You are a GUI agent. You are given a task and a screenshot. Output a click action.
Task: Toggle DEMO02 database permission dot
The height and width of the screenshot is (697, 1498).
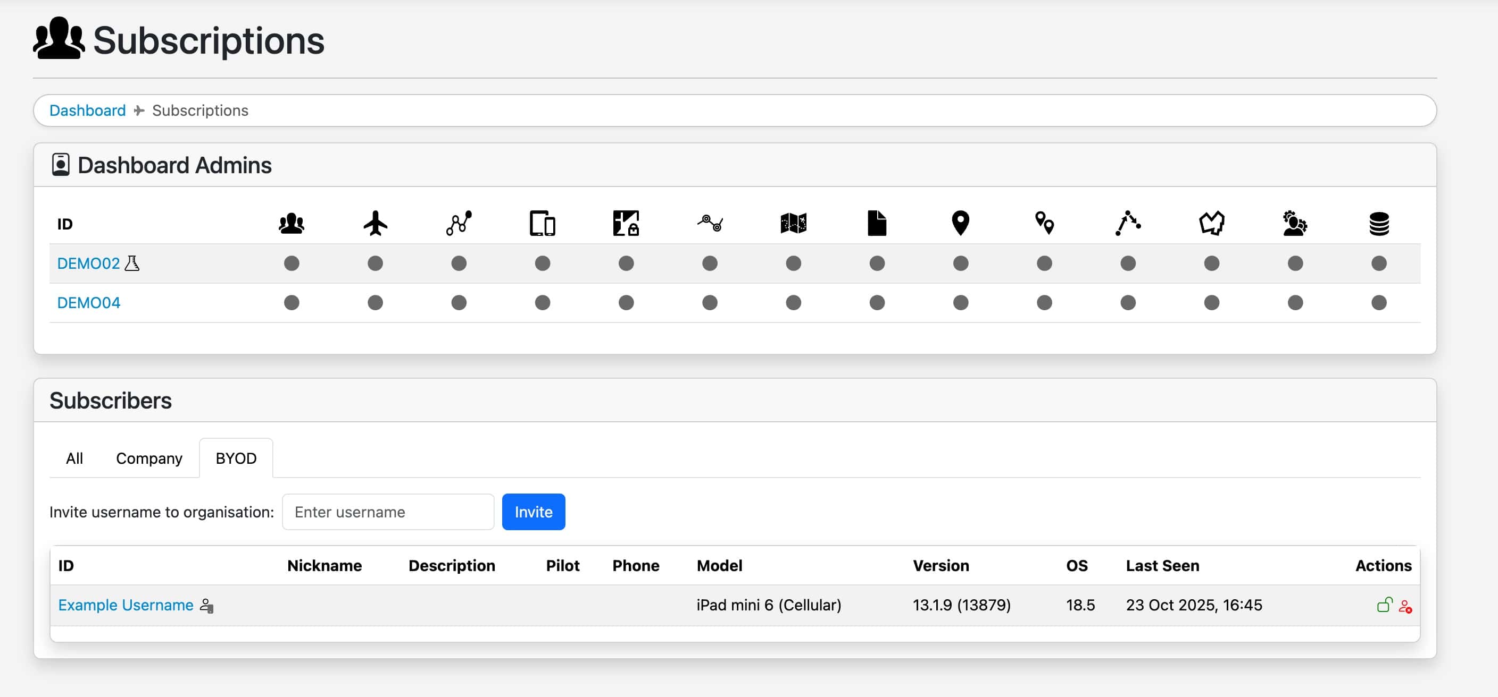pyautogui.click(x=1379, y=263)
